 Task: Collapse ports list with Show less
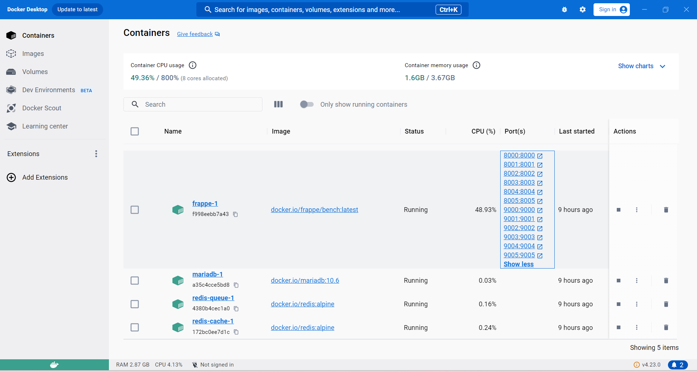pos(518,264)
